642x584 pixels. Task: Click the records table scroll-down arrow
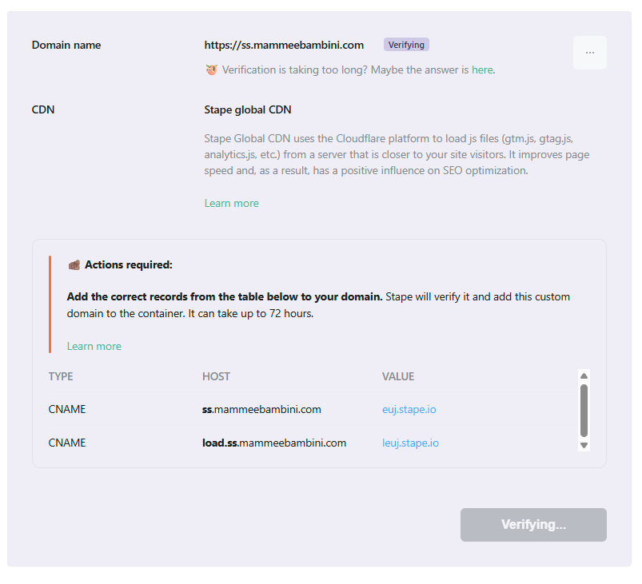pos(584,445)
